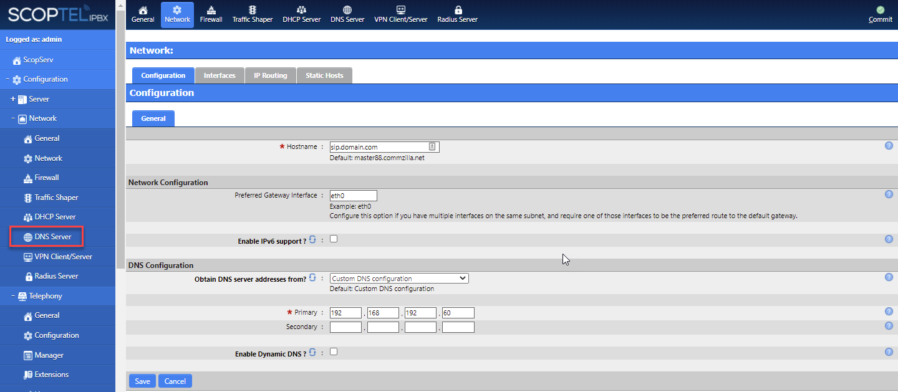898x392 pixels.
Task: Open help for Enable Dynamic DNS
Action: point(889,352)
